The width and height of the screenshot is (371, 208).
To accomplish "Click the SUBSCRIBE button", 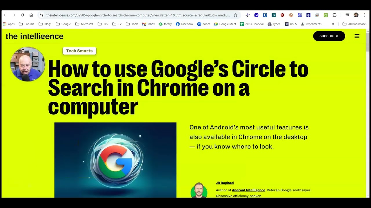I will tap(329, 36).
